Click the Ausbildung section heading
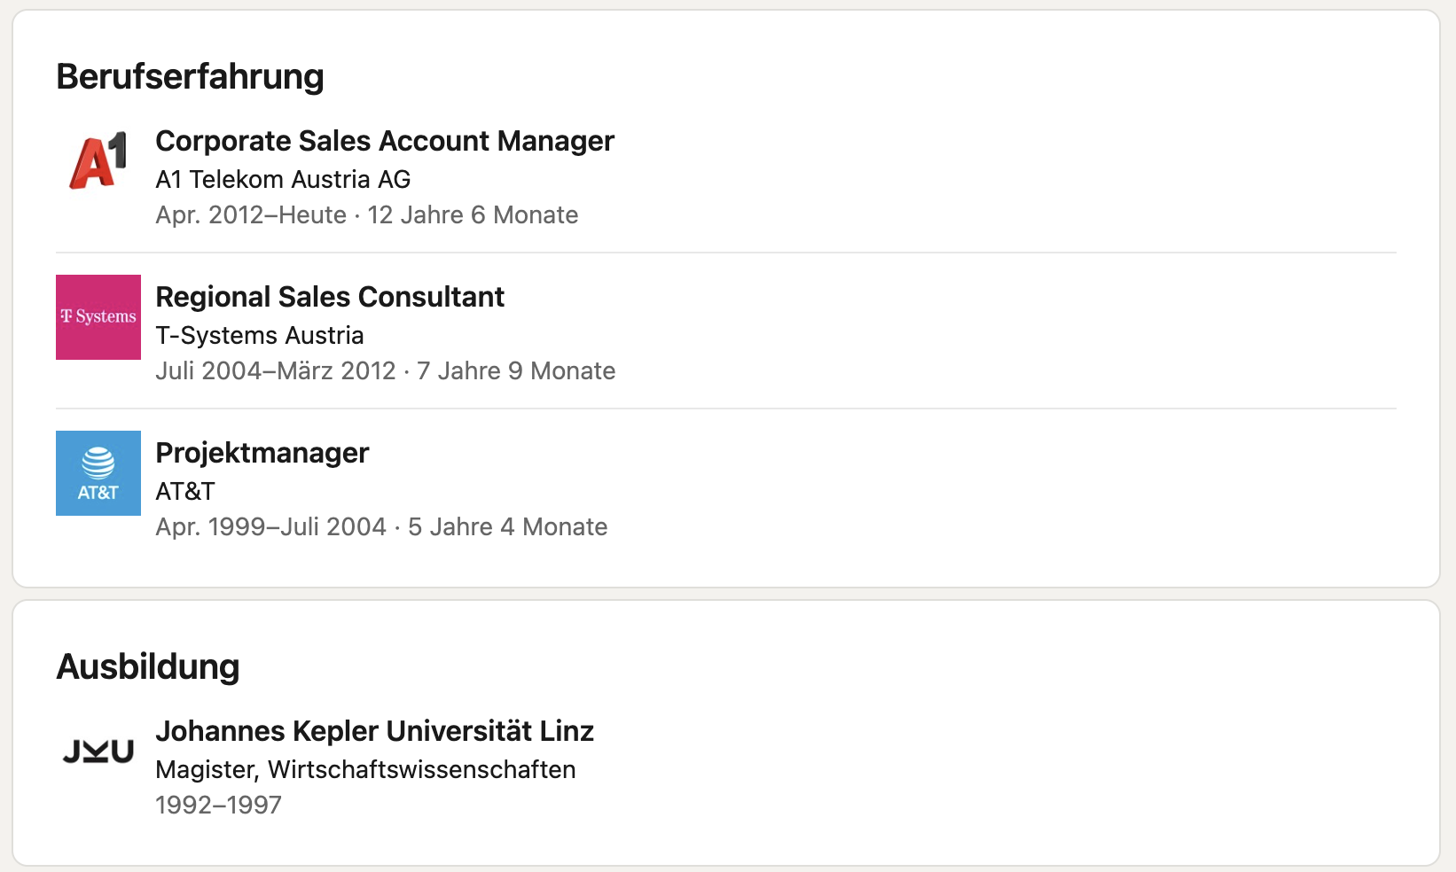This screenshot has height=872, width=1456. coord(148,666)
